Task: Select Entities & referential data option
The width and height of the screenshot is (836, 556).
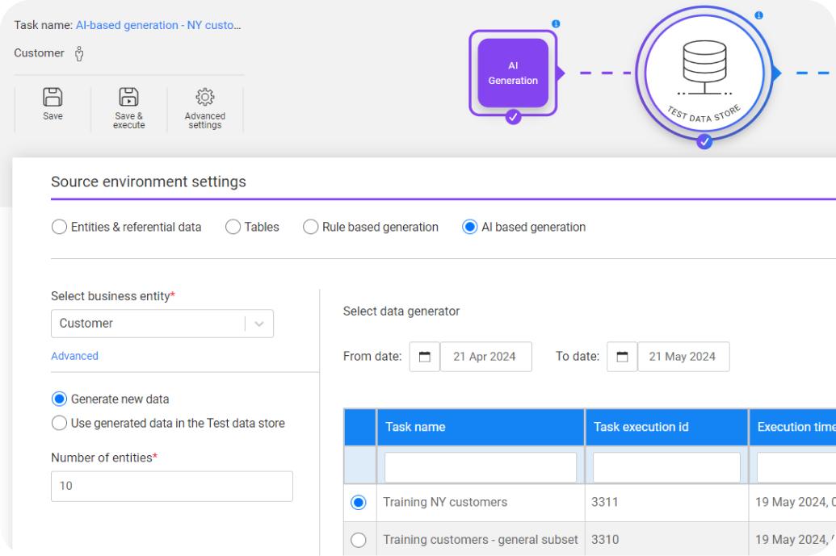Action: tap(60, 227)
